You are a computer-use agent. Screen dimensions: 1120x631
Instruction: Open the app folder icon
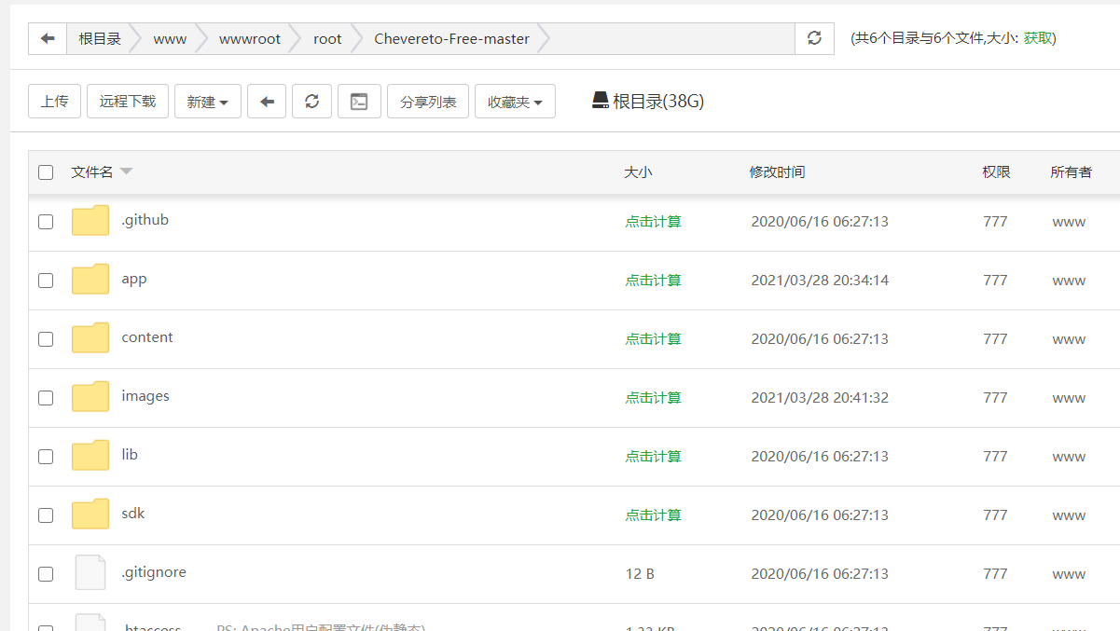coord(90,280)
